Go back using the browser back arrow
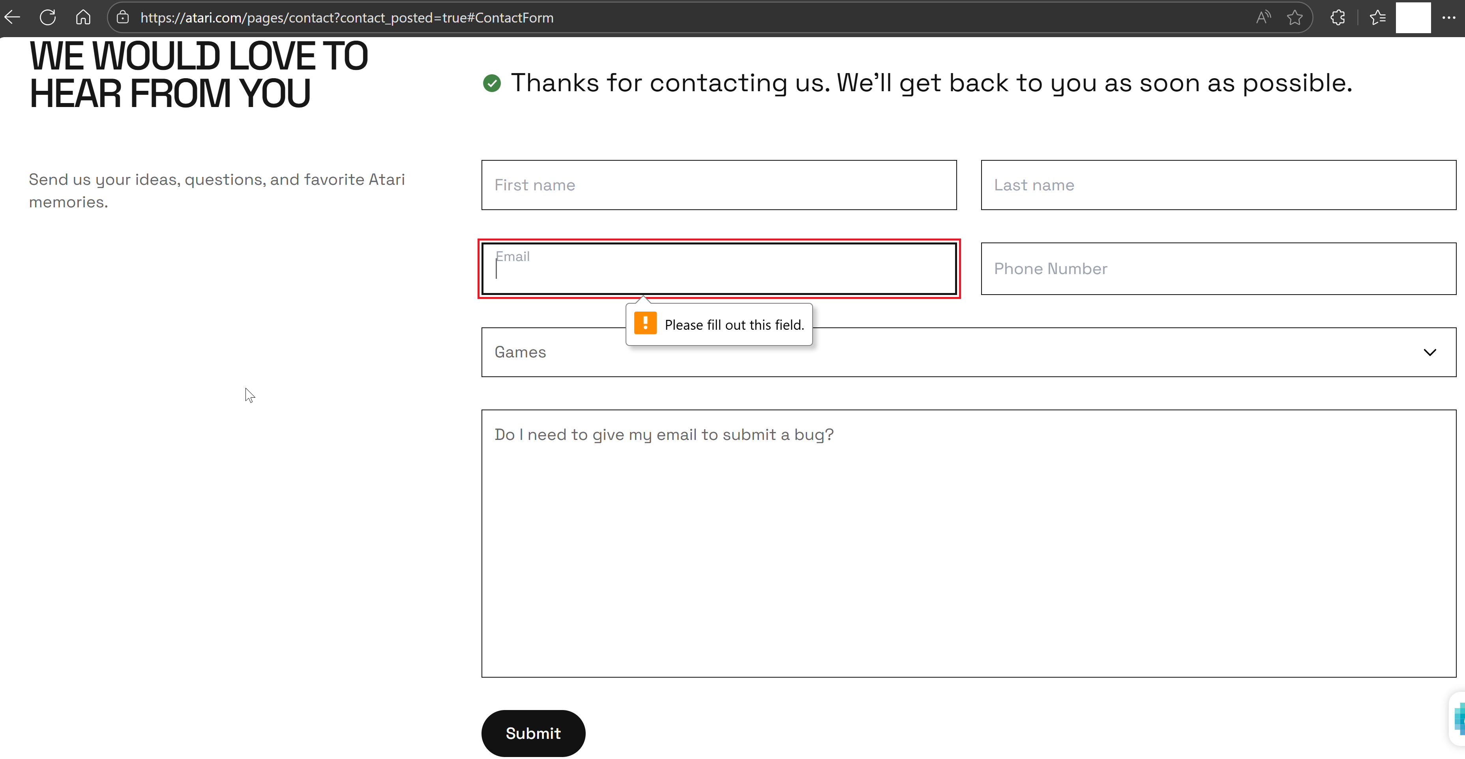Screen dimensions: 1465x759 (13, 18)
